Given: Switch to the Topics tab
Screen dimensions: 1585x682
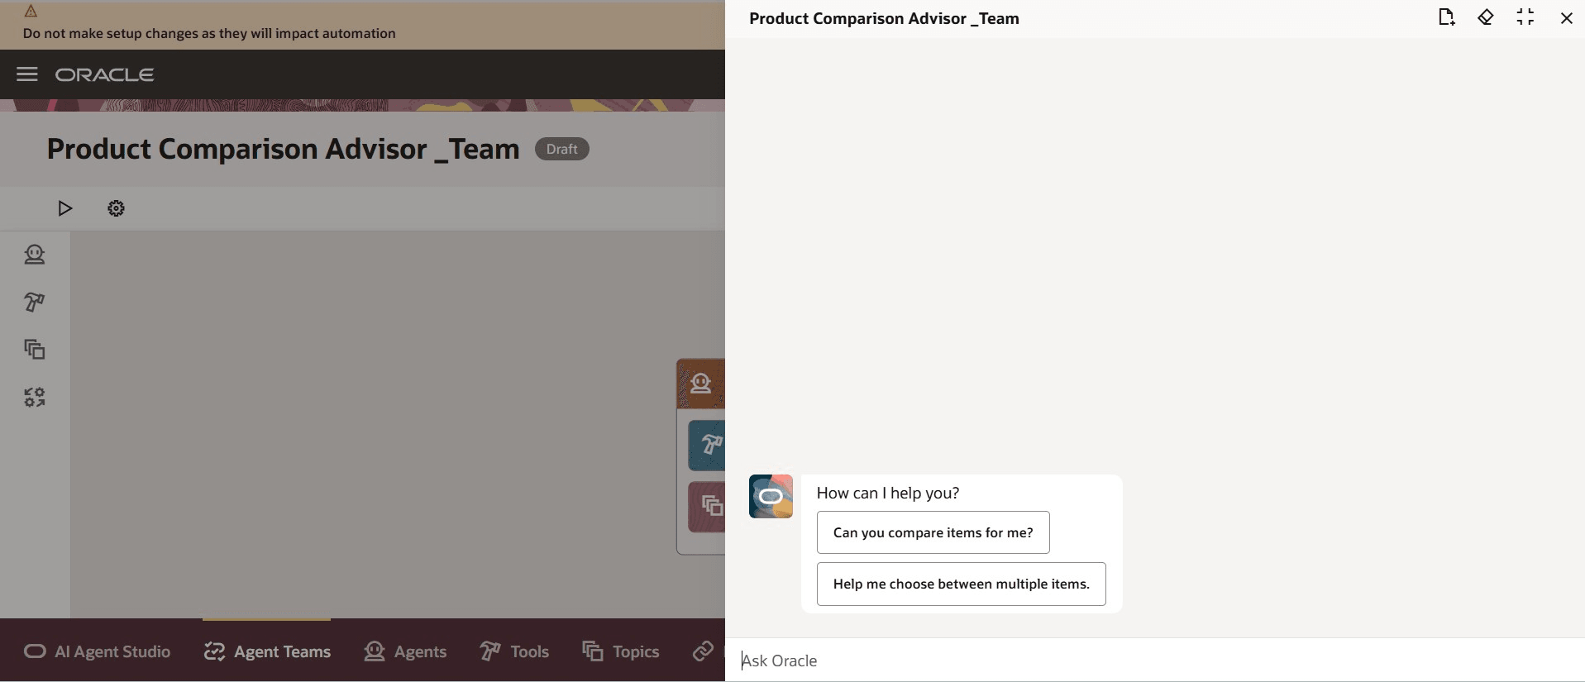Looking at the screenshot, I should click(621, 651).
